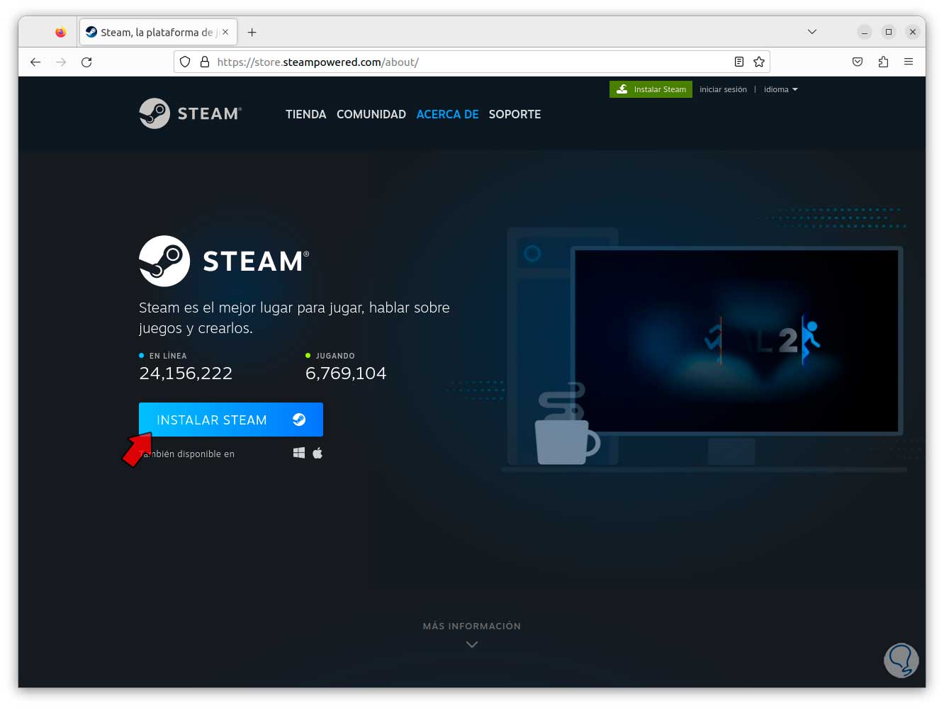Go back to the previous page
The height and width of the screenshot is (708, 944).
(35, 62)
